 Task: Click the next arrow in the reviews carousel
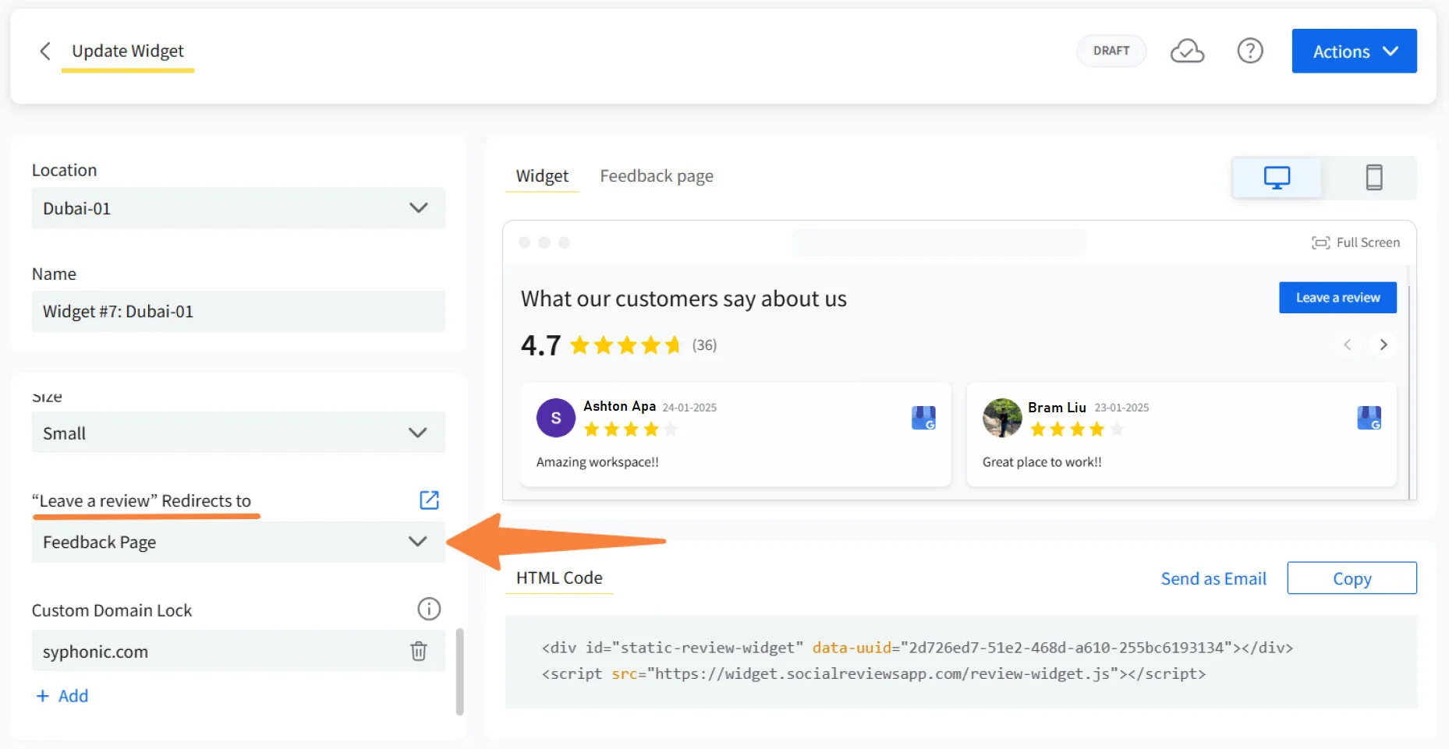1383,344
